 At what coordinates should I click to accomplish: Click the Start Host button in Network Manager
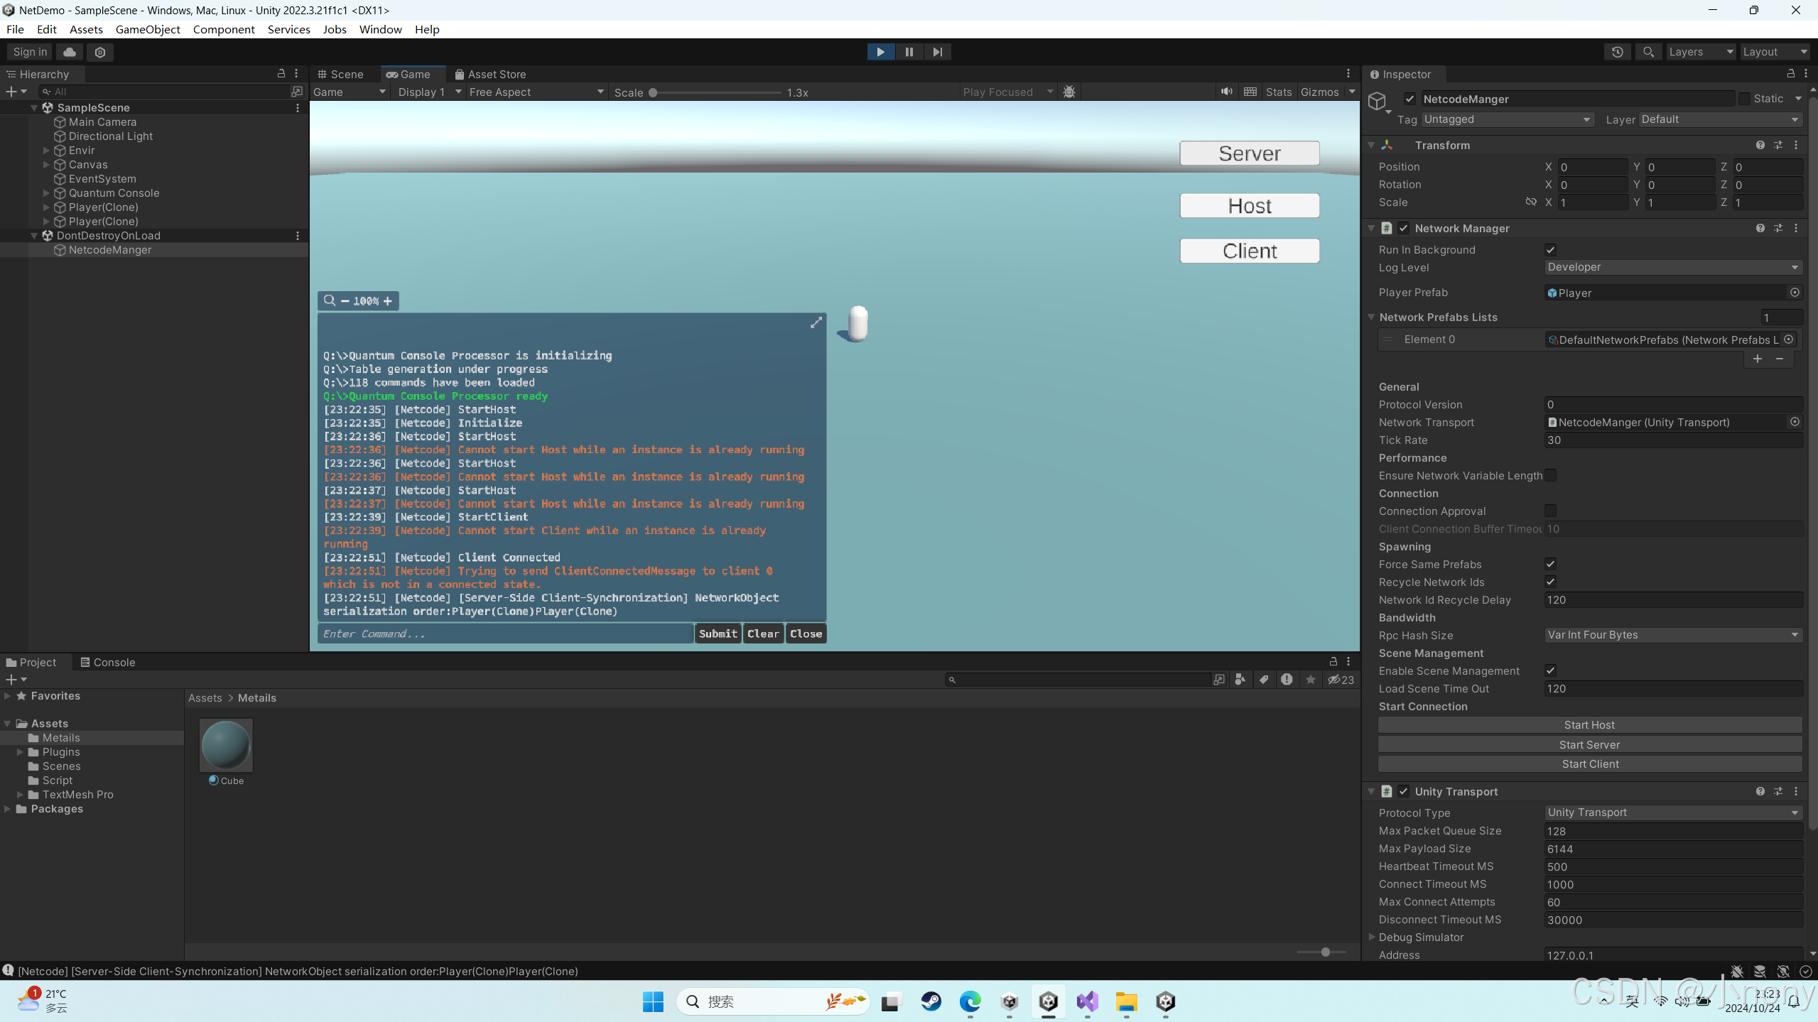click(1590, 724)
